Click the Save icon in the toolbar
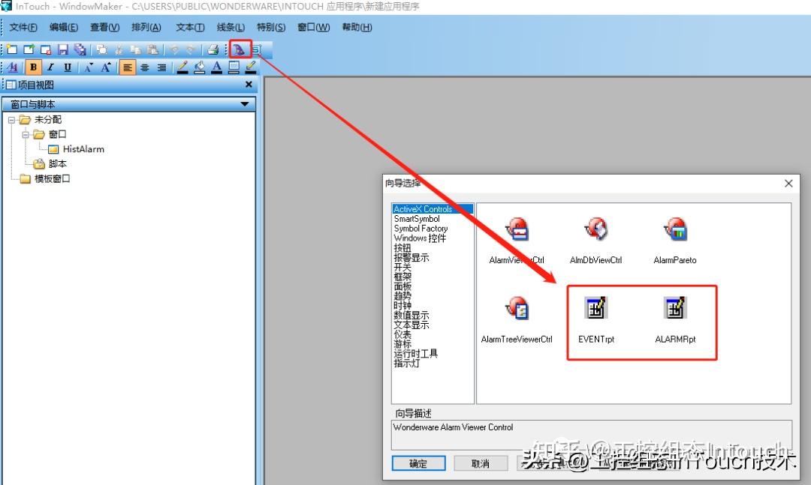811x485 pixels. (64, 49)
